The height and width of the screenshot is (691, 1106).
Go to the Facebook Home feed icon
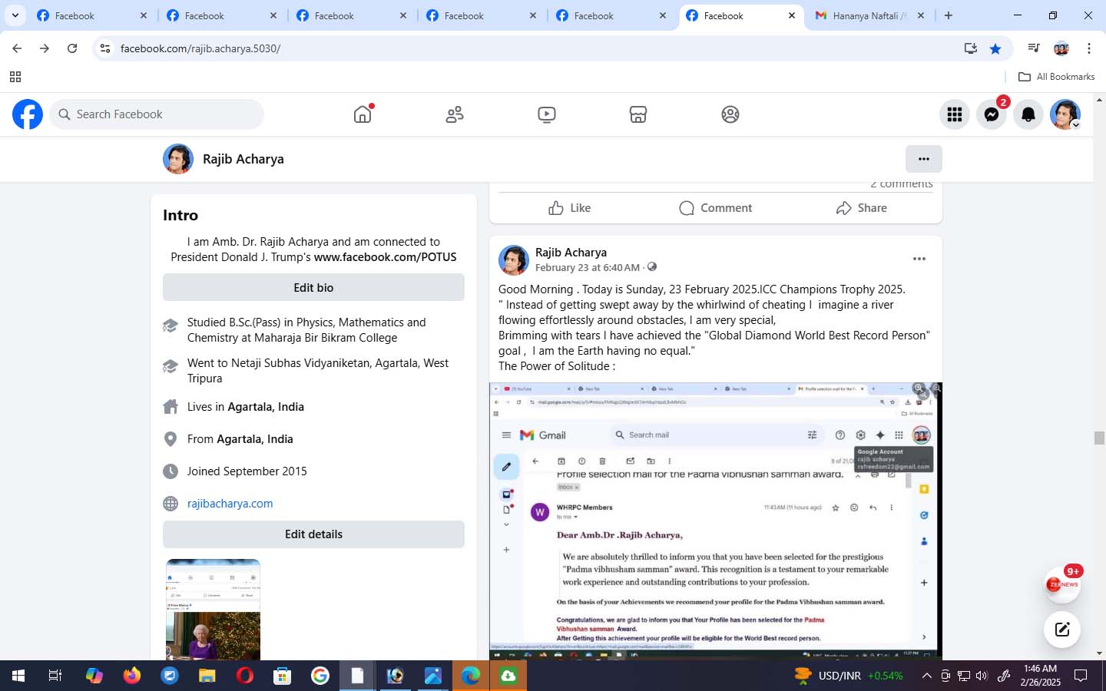point(363,114)
